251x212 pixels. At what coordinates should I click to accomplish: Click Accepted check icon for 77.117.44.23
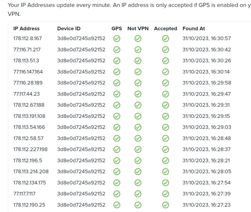[165, 94]
